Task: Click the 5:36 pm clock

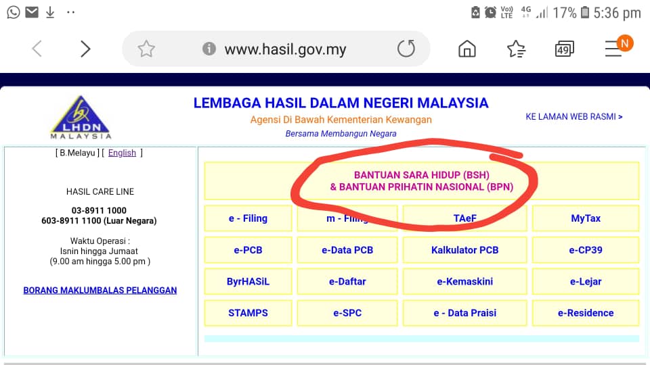Action: point(617,13)
